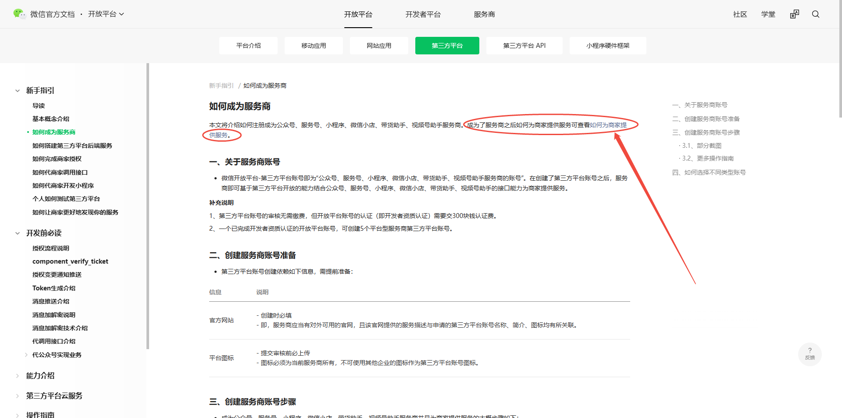
Task: Click the 平台图标 table cell
Action: pyautogui.click(x=221, y=358)
